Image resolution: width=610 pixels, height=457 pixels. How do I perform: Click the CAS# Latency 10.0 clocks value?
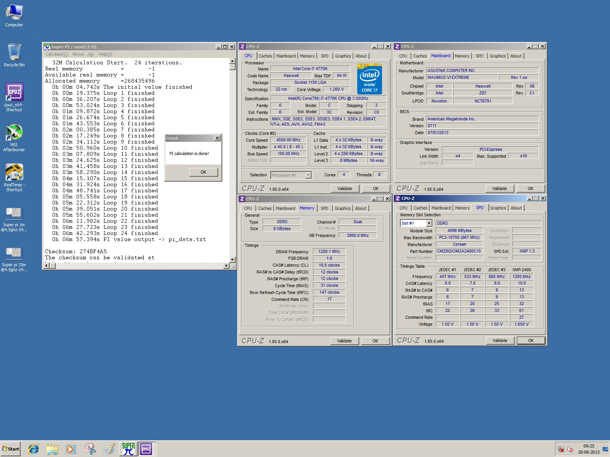point(329,265)
